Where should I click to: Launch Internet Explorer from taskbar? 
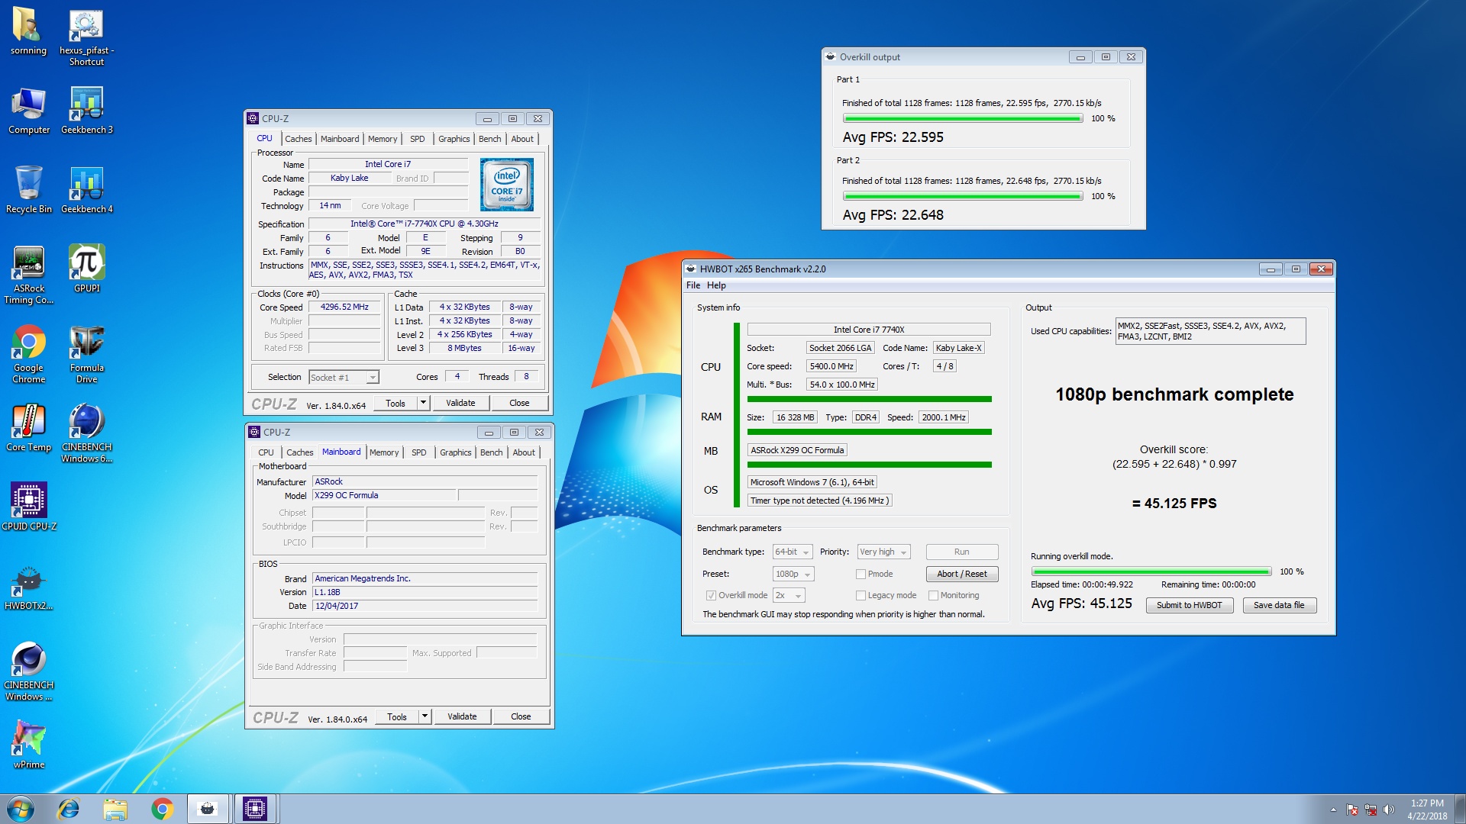[69, 809]
